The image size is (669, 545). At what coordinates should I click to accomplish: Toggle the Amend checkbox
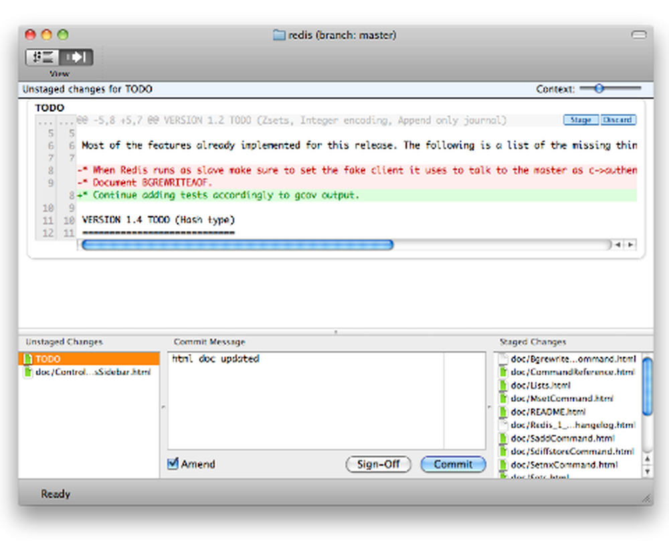[173, 463]
